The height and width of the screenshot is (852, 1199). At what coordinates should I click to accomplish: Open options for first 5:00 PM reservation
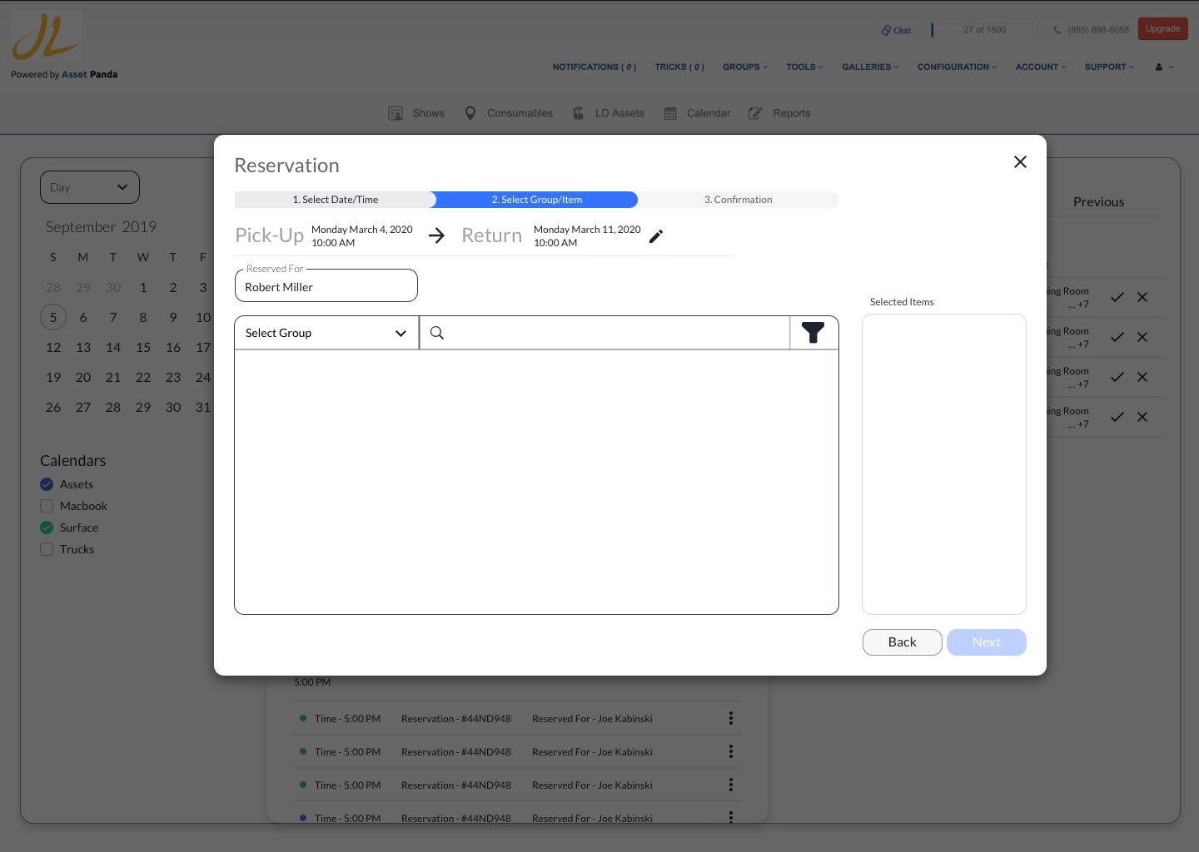click(x=731, y=718)
